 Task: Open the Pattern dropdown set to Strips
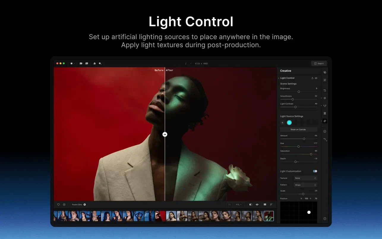click(x=305, y=185)
